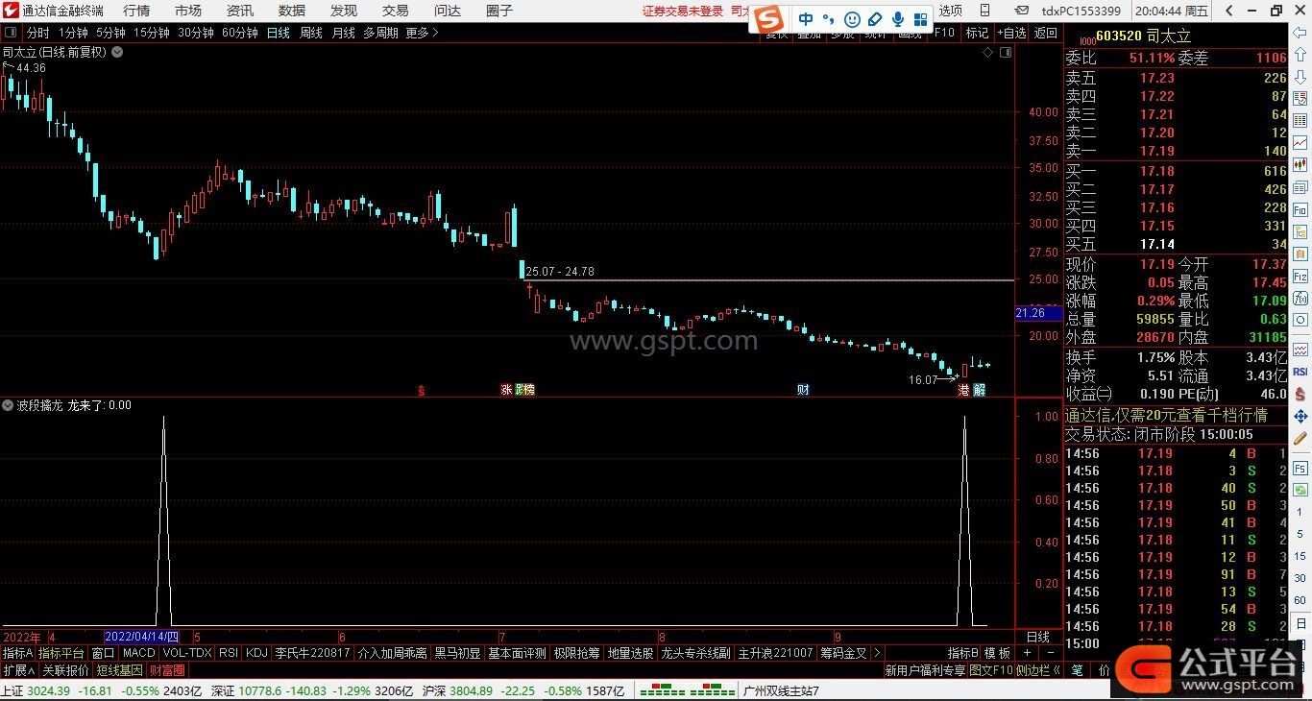Select the 60分钟 period tab
The image size is (1312, 701).
240,33
